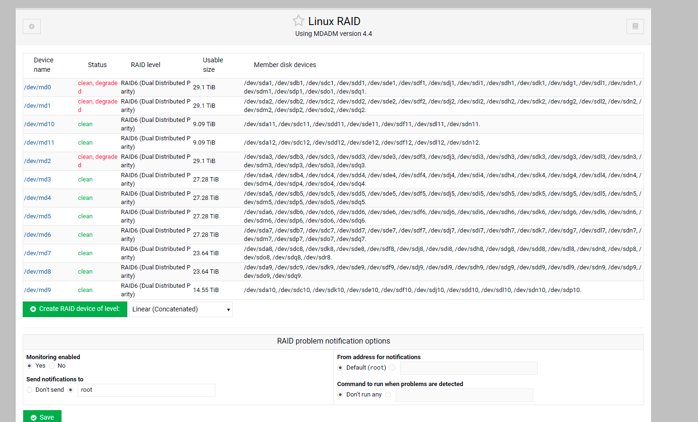
Task: Select Default (root) from address option
Action: pyautogui.click(x=340, y=368)
